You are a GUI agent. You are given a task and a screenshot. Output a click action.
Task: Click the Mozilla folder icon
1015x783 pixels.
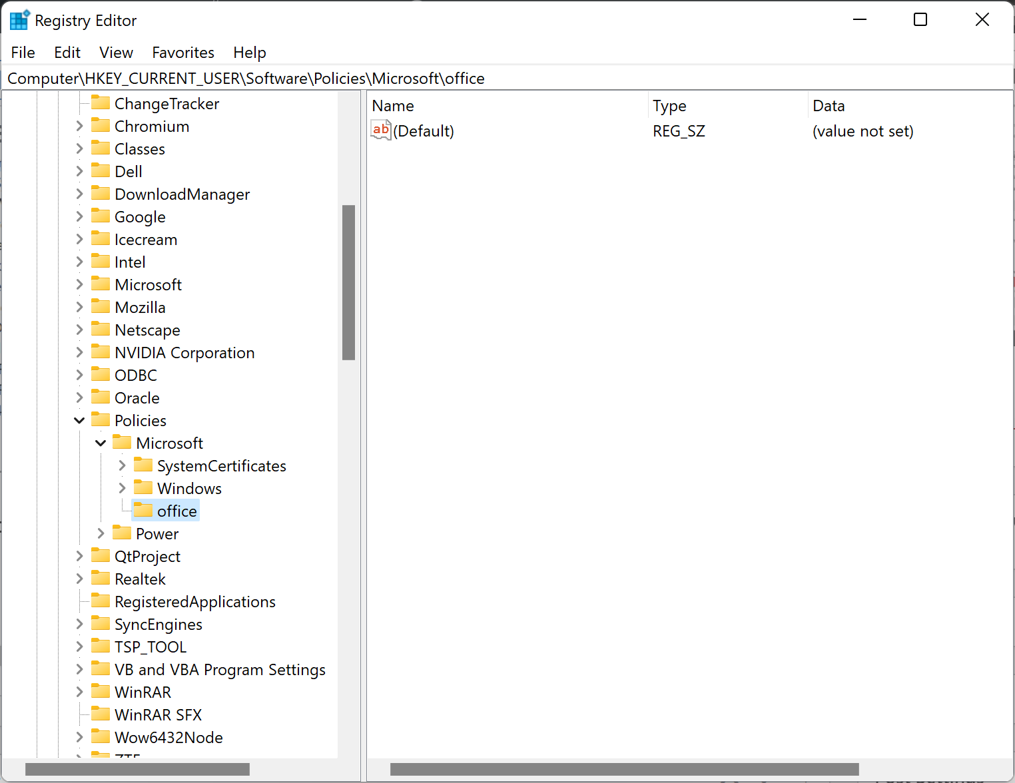(101, 306)
